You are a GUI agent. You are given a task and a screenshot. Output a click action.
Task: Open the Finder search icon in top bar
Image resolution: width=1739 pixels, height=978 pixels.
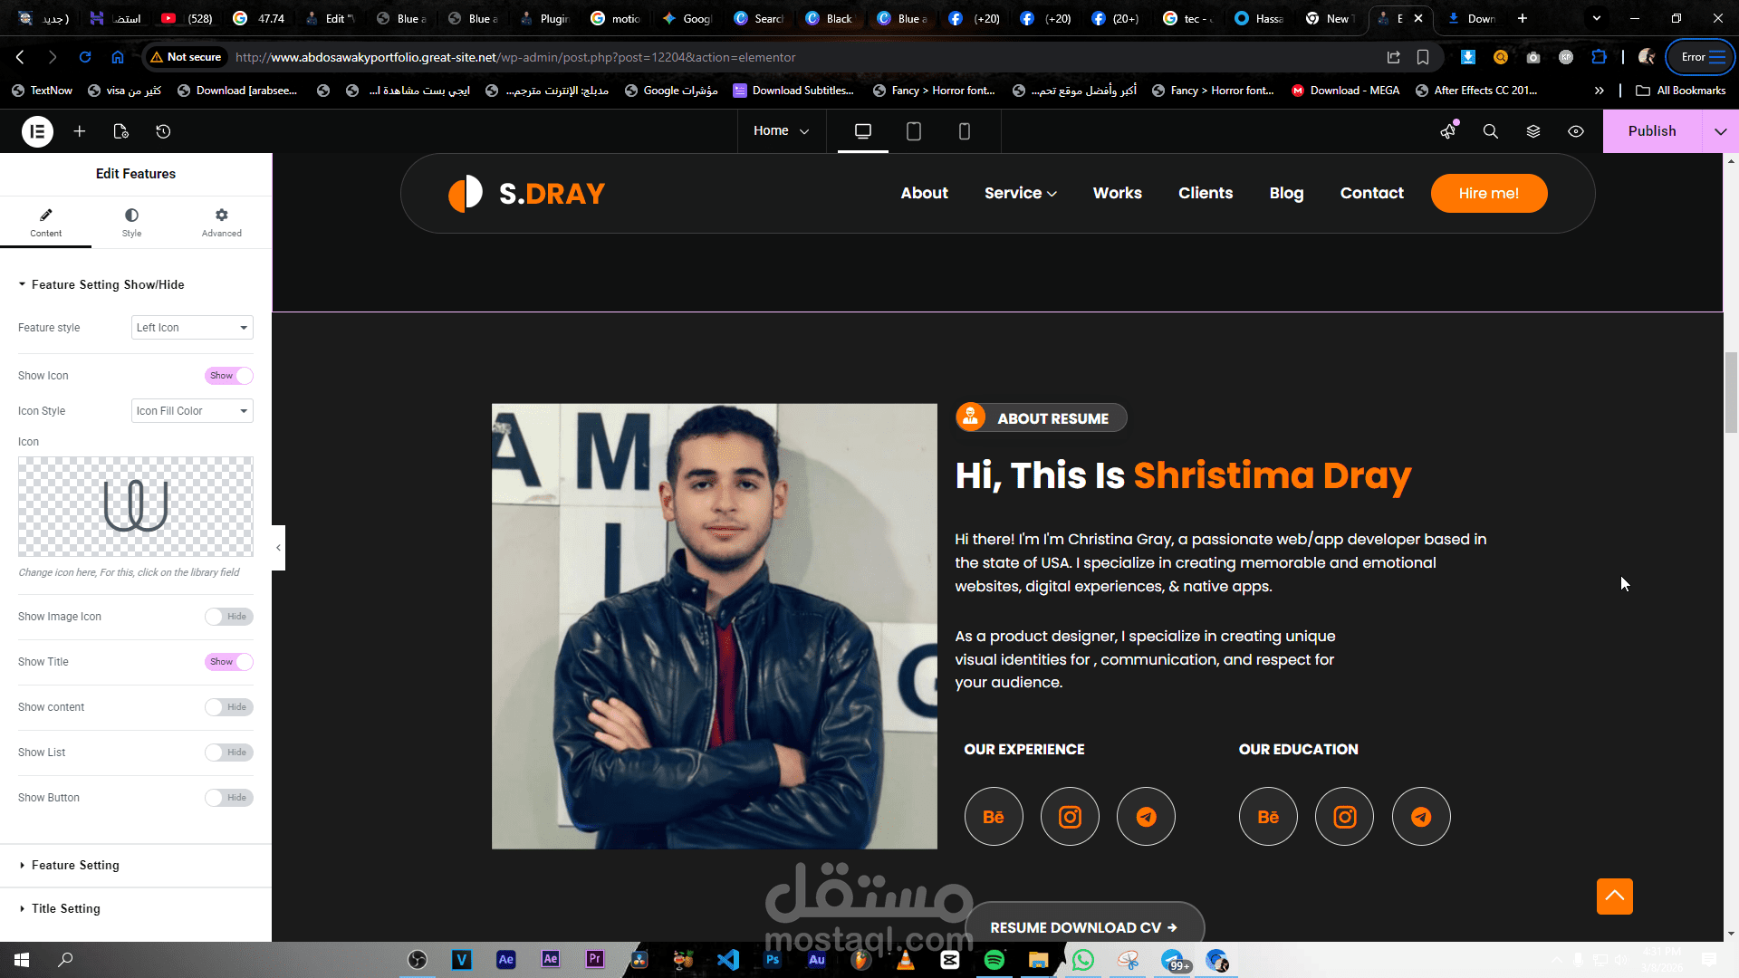pos(1490,131)
